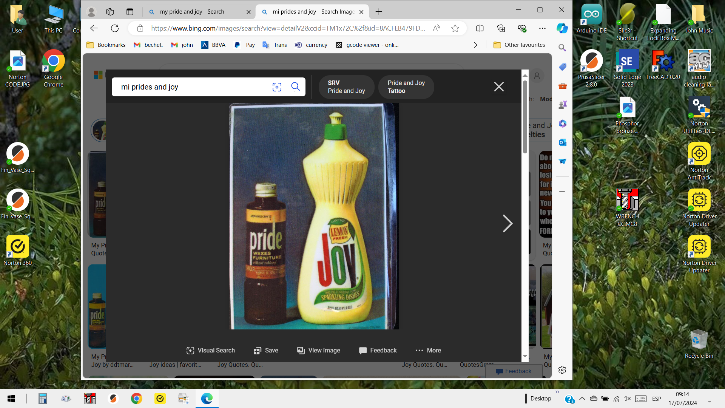Click the Refresh page icon
This screenshot has height=408, width=725.
[115, 28]
